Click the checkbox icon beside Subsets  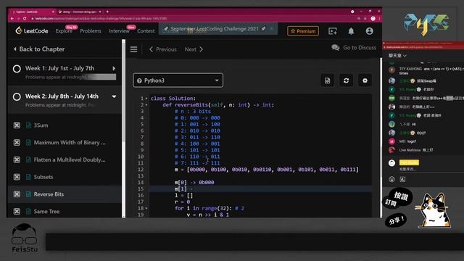click(17, 177)
